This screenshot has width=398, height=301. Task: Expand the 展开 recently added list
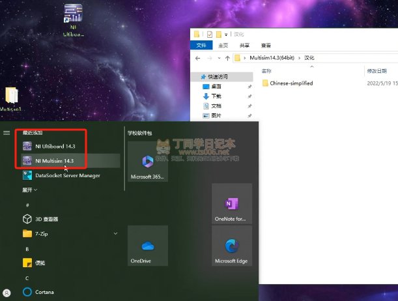(30, 190)
